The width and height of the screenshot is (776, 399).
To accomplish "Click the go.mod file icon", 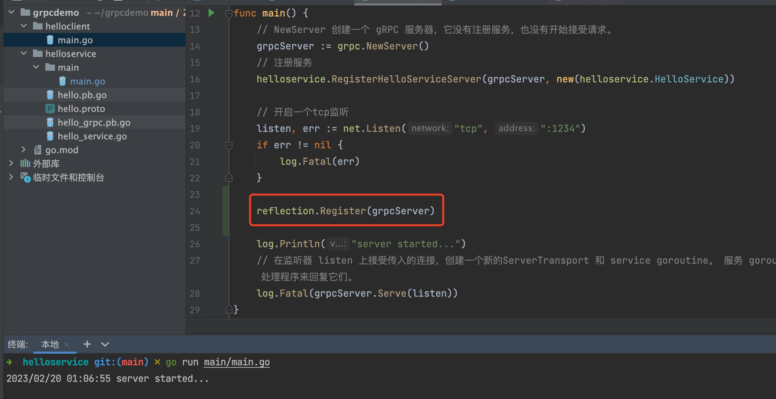I will pyautogui.click(x=38, y=150).
